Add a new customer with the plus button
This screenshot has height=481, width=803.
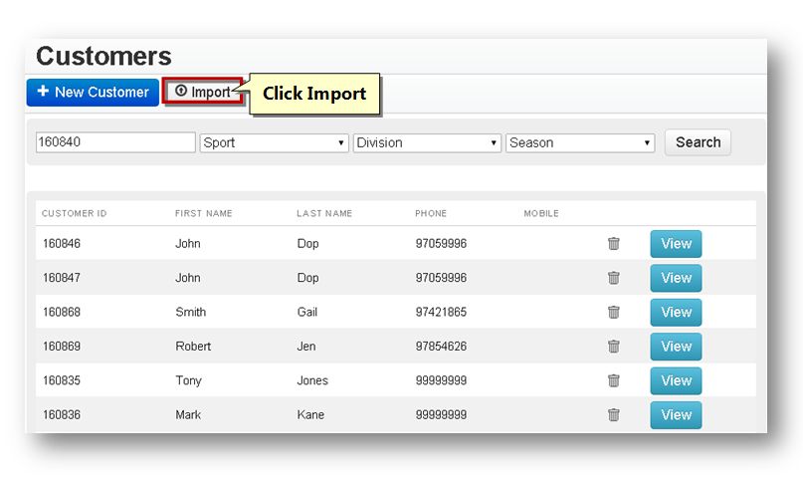[93, 93]
